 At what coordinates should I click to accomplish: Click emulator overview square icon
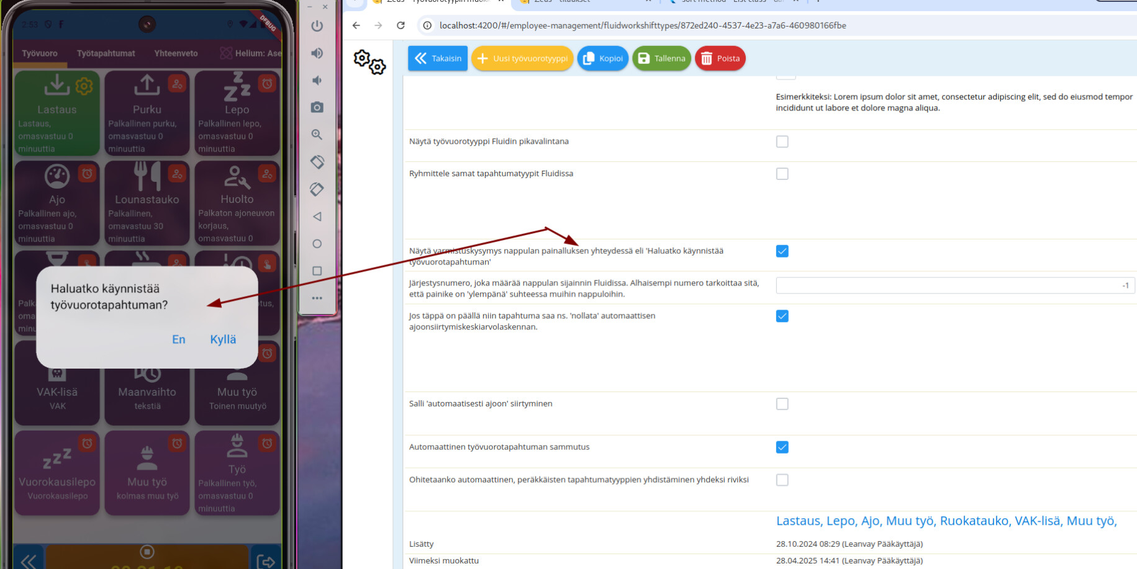(x=317, y=271)
